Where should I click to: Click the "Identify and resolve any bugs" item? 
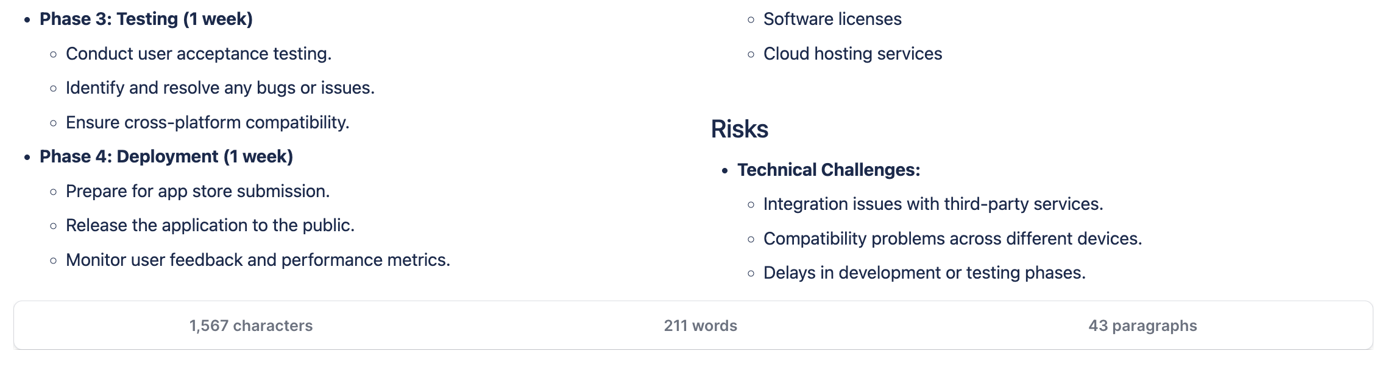(219, 88)
